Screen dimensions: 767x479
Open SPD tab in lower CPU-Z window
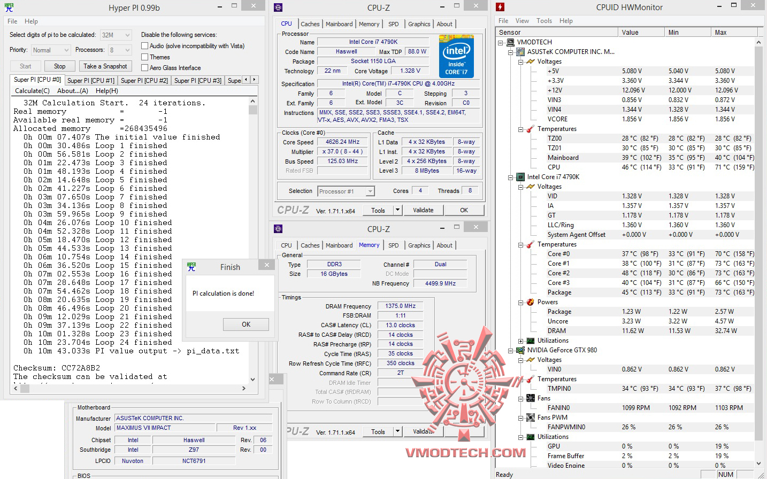394,245
